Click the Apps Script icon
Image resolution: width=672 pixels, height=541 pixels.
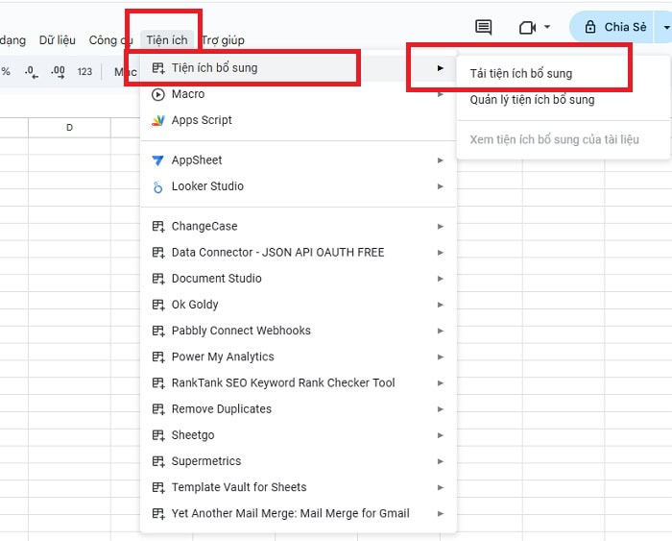(x=158, y=121)
